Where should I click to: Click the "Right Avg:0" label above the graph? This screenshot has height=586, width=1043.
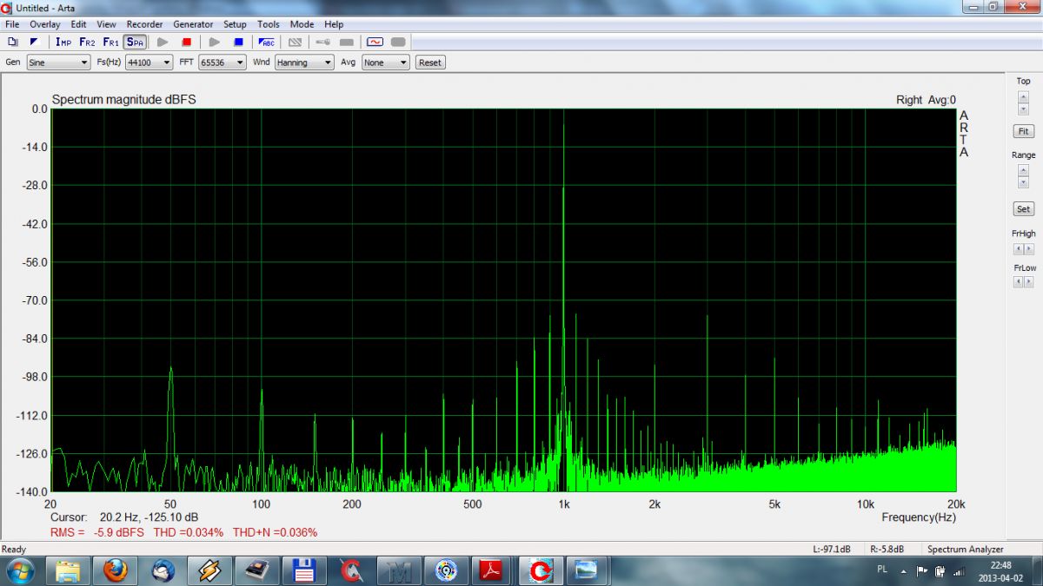click(926, 100)
